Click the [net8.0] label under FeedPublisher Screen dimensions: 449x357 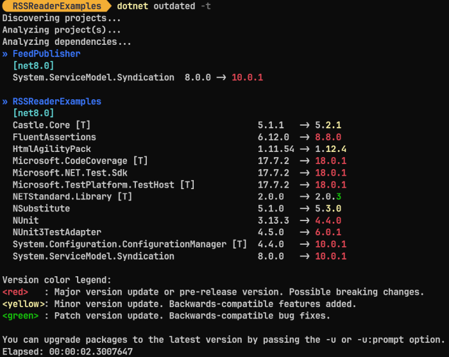pyautogui.click(x=33, y=66)
